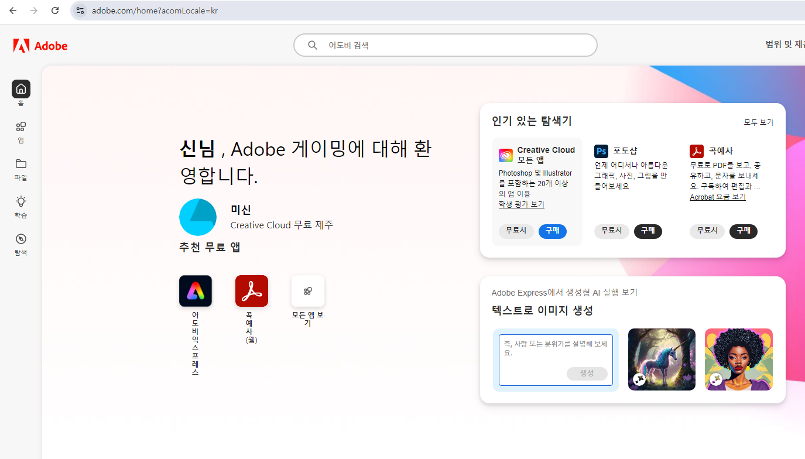Click 구매 under 포토샵
The height and width of the screenshot is (459, 805).
pos(648,231)
